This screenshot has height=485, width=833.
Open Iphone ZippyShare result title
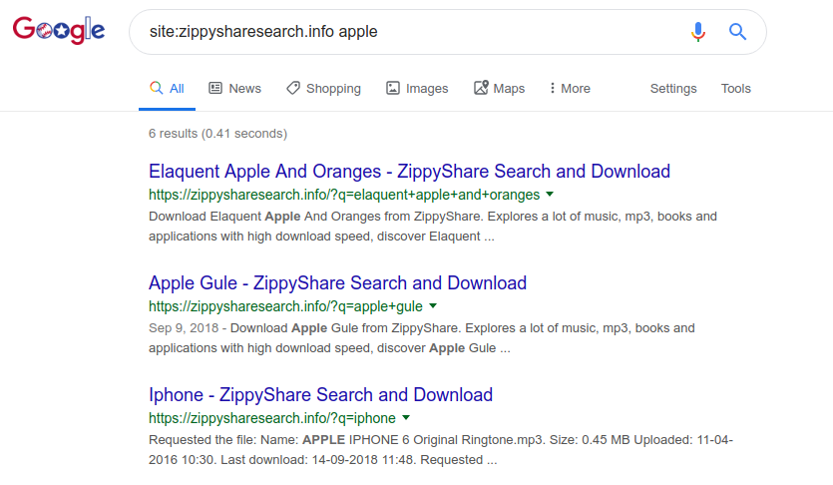pos(320,395)
